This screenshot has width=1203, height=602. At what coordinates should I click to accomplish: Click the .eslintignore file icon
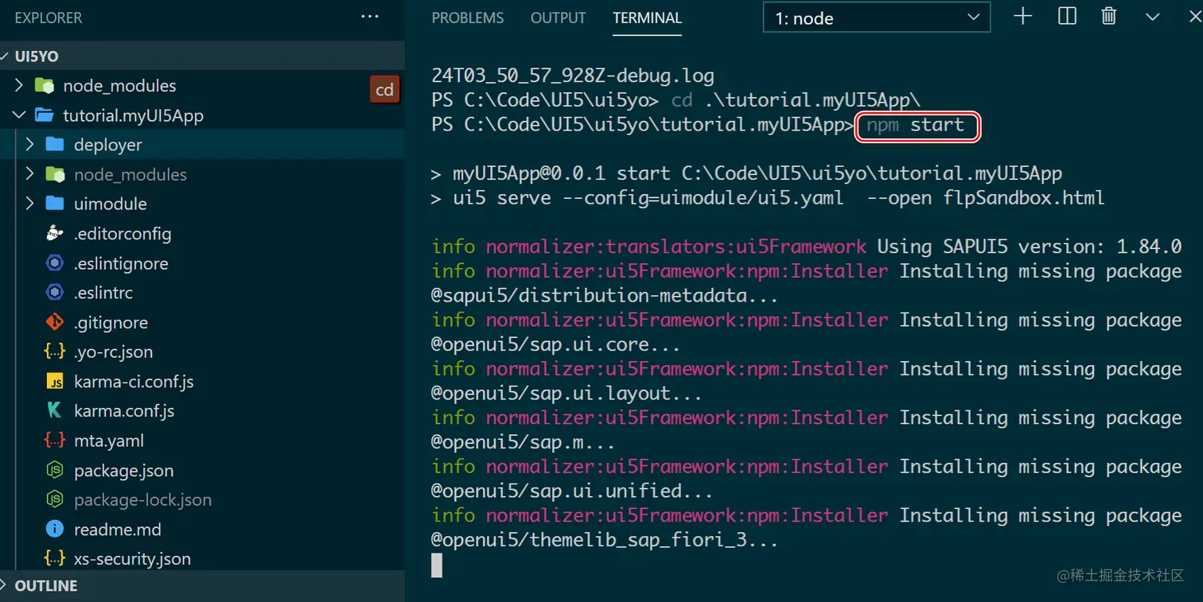(x=55, y=263)
